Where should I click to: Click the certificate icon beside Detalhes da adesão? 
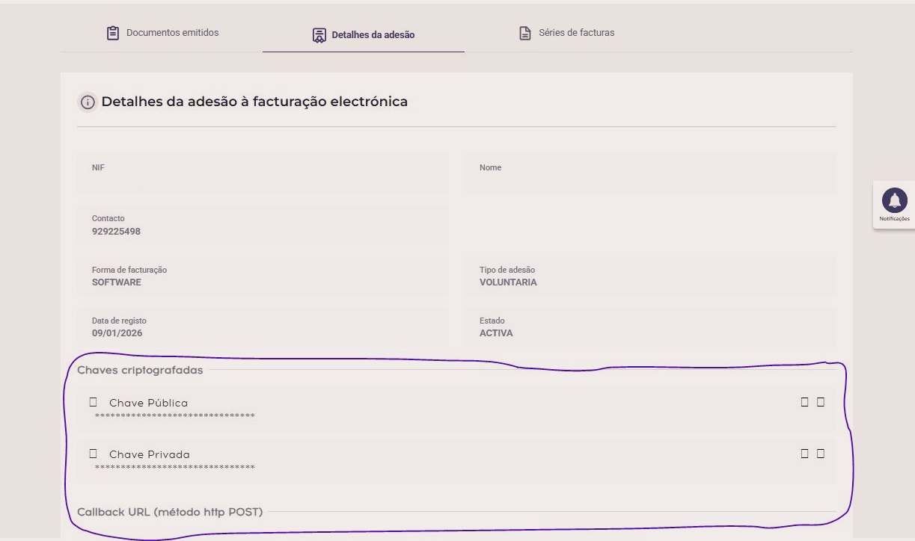click(319, 35)
